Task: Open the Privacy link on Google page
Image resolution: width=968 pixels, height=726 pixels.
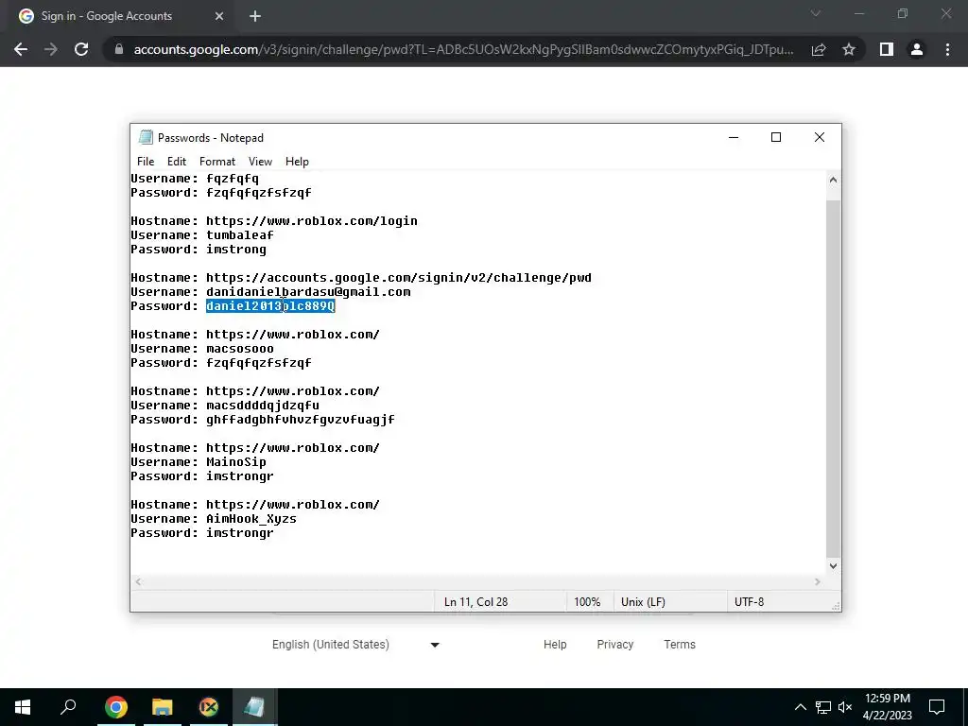Action: pos(614,645)
